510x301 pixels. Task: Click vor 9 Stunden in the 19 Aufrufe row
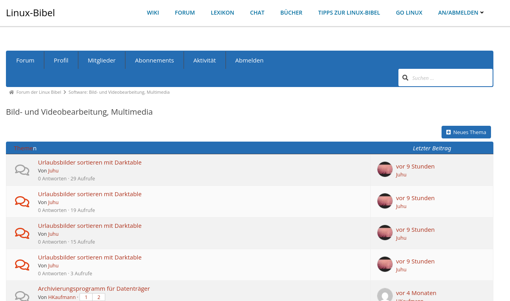pyautogui.click(x=415, y=198)
